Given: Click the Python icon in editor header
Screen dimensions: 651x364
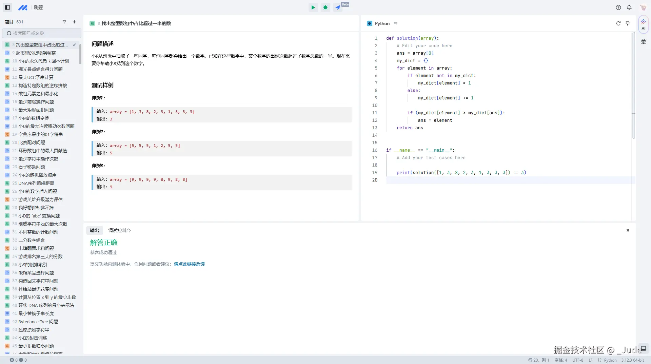Looking at the screenshot, I should coord(370,23).
